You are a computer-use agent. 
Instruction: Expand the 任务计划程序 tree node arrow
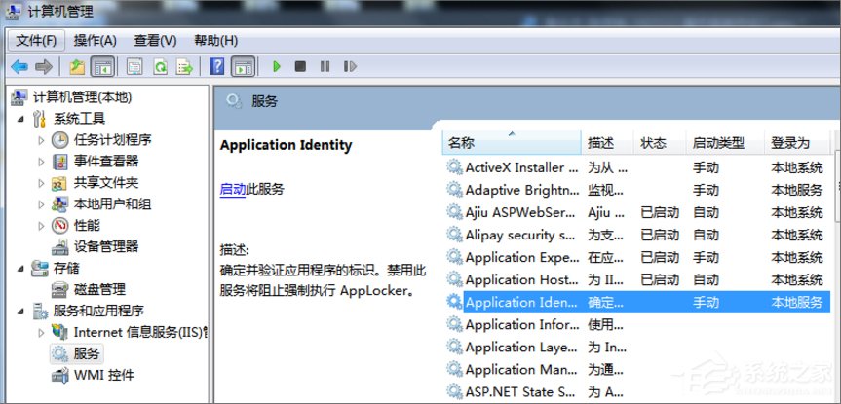[x=41, y=140]
